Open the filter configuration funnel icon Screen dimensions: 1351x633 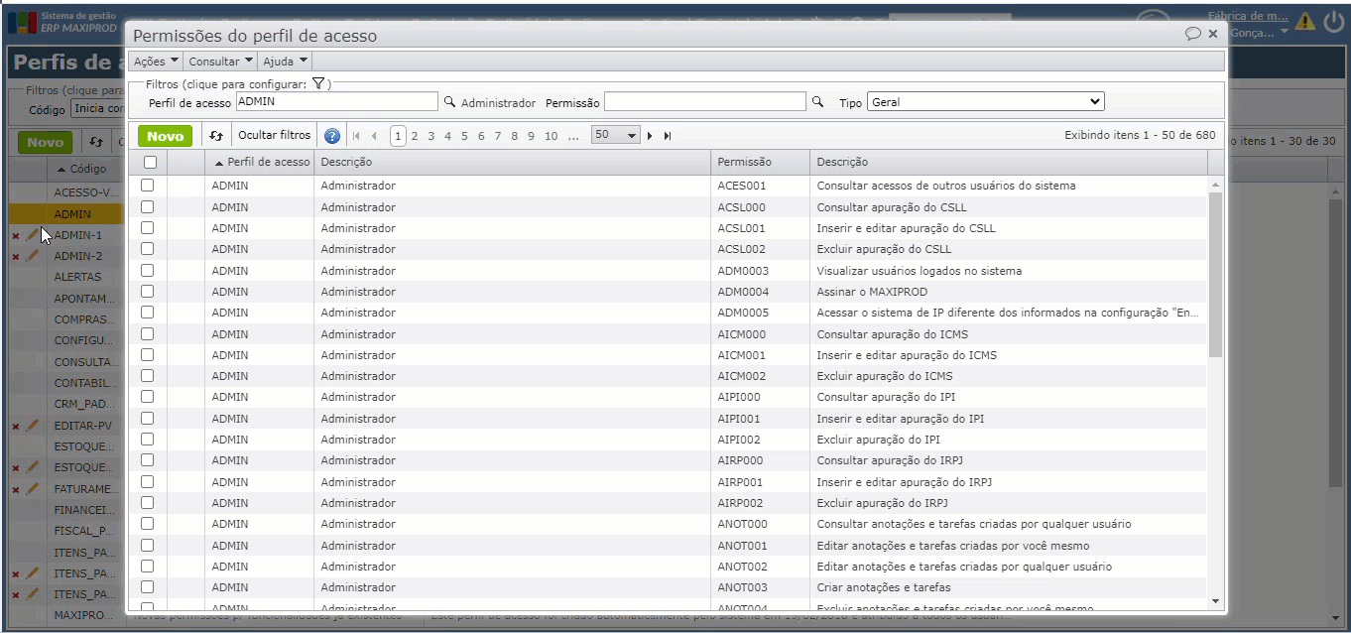click(318, 84)
